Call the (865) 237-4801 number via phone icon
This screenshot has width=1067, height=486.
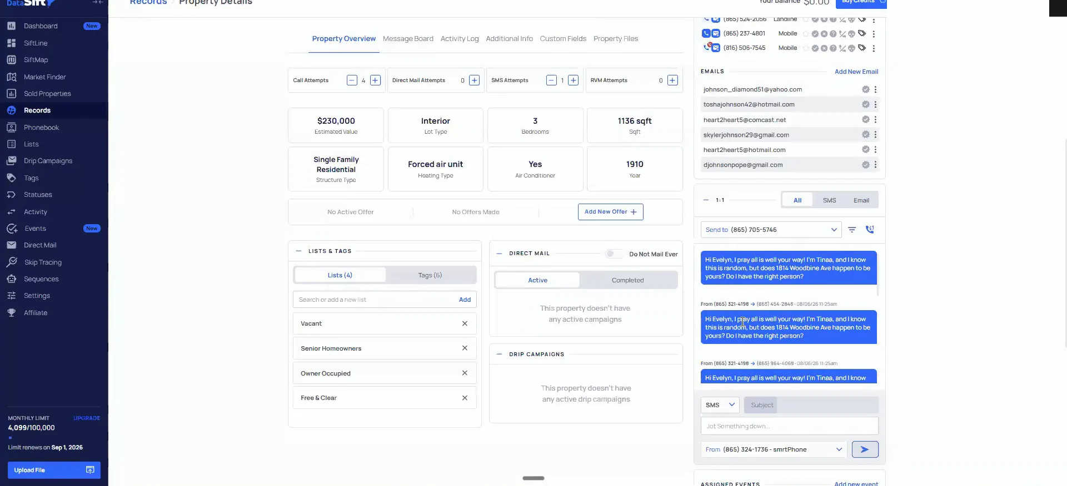pos(706,33)
